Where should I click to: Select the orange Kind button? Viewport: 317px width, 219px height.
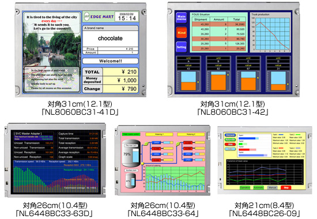coord(182,32)
